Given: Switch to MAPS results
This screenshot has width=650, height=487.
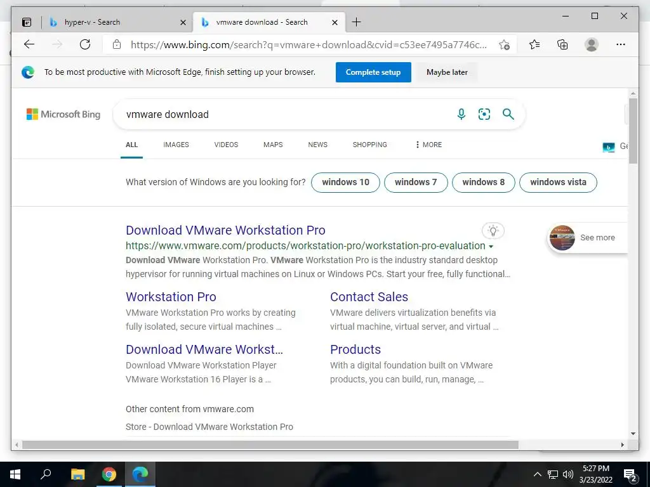Looking at the screenshot, I should tap(273, 145).
